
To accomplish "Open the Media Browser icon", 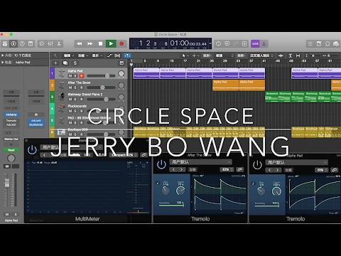I will [x=336, y=43].
